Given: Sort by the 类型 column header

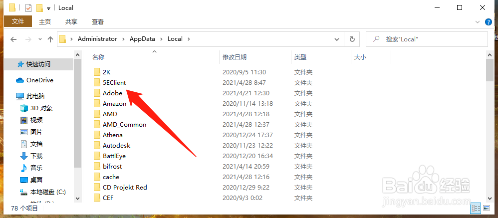Looking at the screenshot, I should pyautogui.click(x=300, y=57).
